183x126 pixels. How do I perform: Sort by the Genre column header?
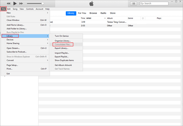coord(131,18)
